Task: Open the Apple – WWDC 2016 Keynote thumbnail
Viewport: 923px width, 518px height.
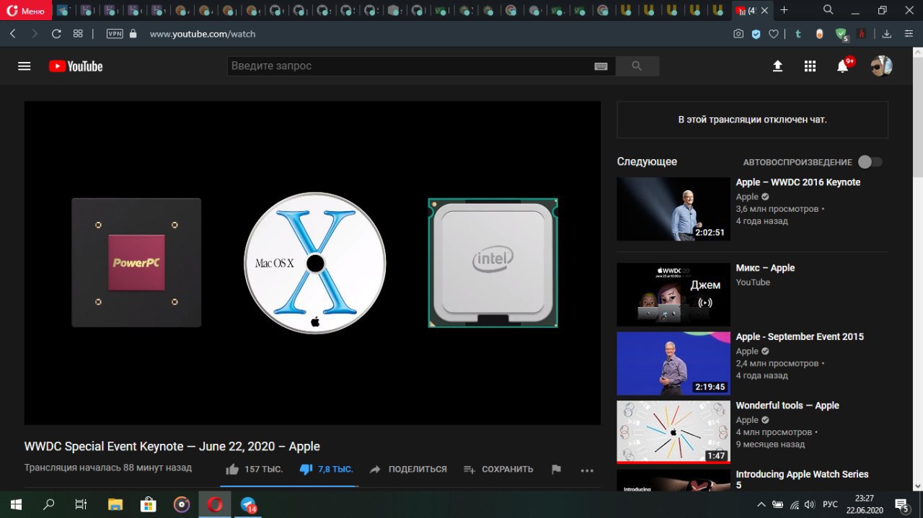Action: click(x=674, y=209)
